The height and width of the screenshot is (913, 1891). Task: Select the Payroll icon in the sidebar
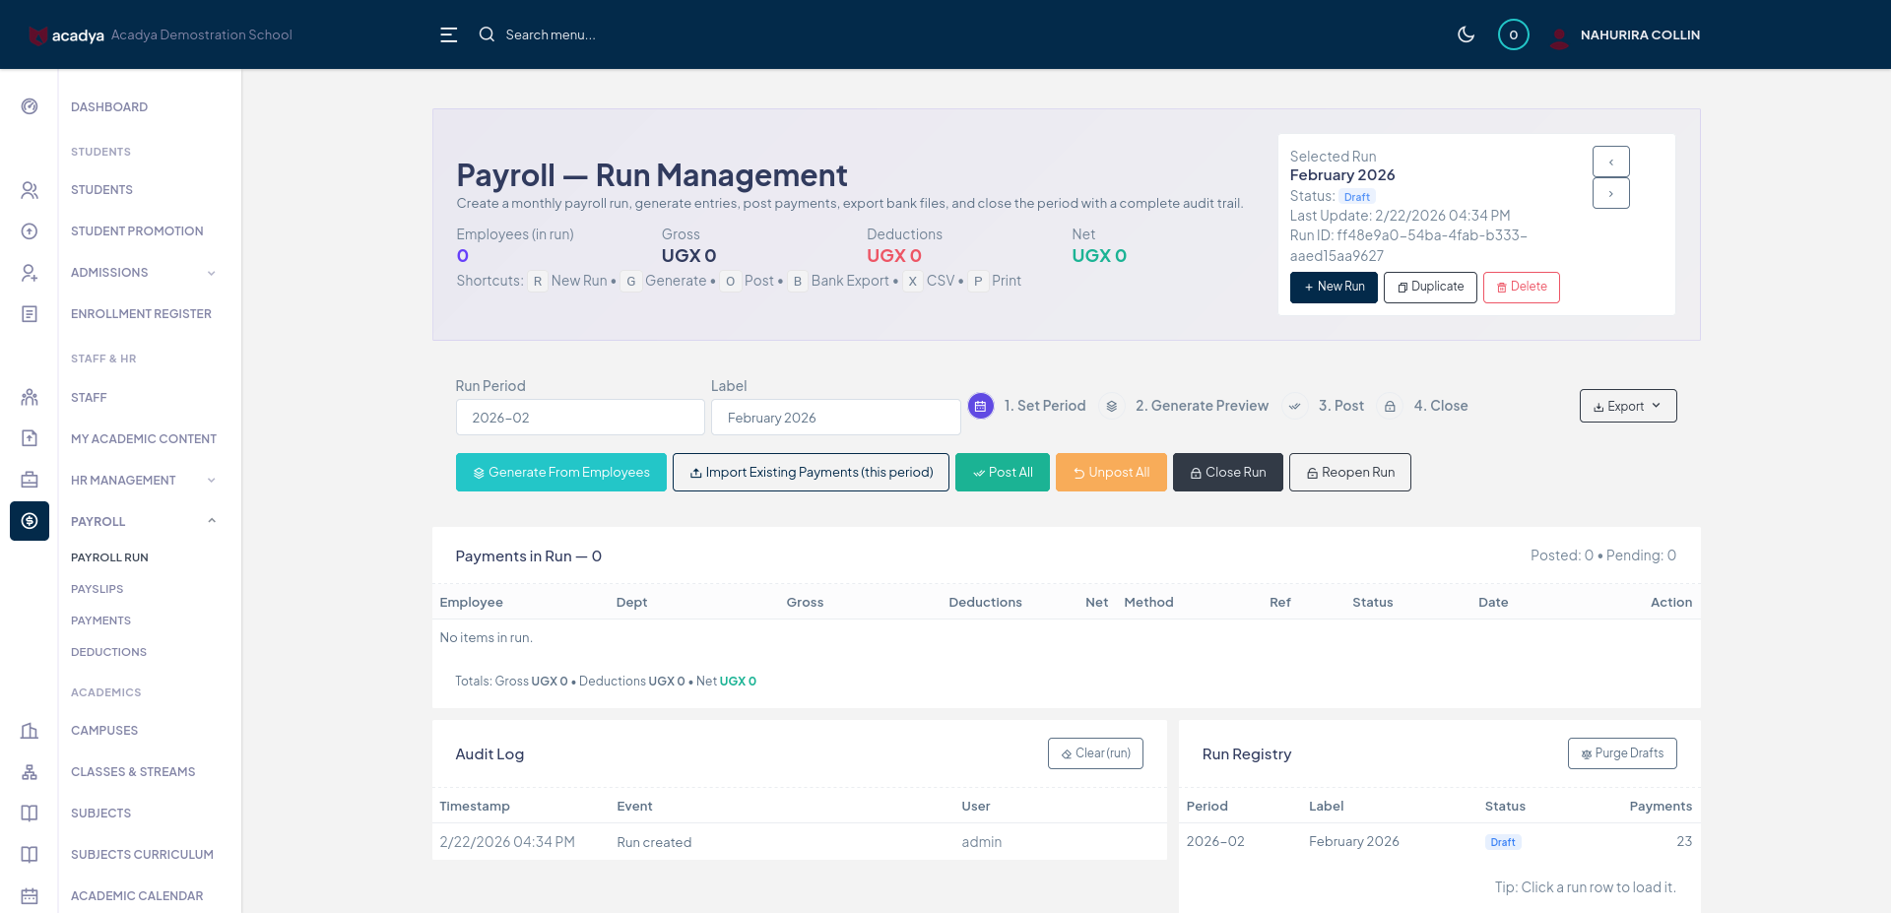29,521
